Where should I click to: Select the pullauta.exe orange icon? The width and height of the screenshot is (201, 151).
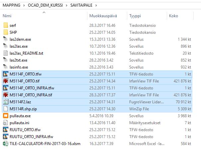[6, 116]
